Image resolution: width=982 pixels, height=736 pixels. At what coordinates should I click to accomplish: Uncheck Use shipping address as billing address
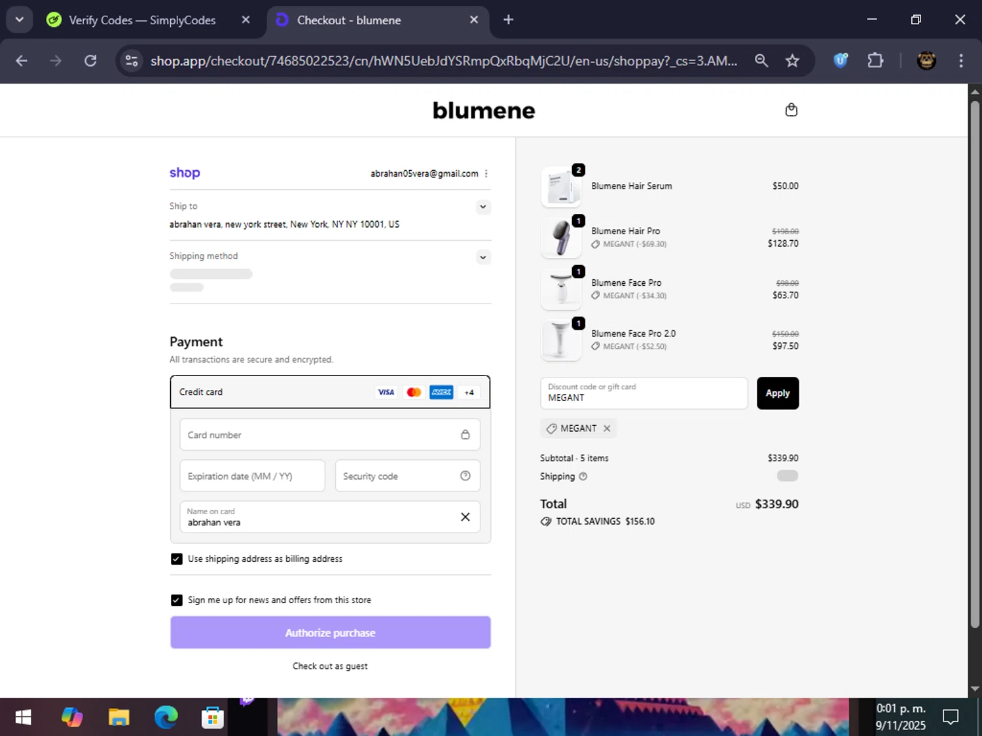pyautogui.click(x=176, y=559)
